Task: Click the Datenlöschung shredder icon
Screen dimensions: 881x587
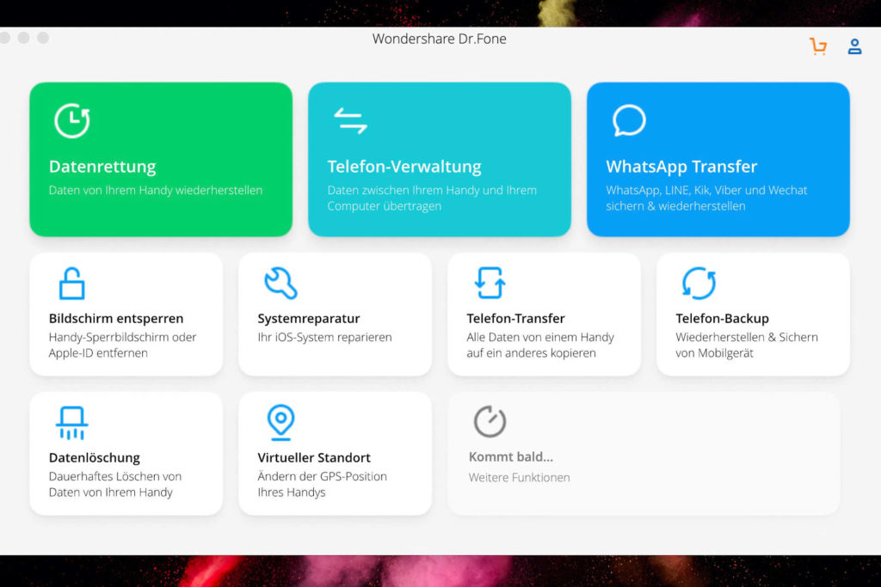Action: pos(72,423)
